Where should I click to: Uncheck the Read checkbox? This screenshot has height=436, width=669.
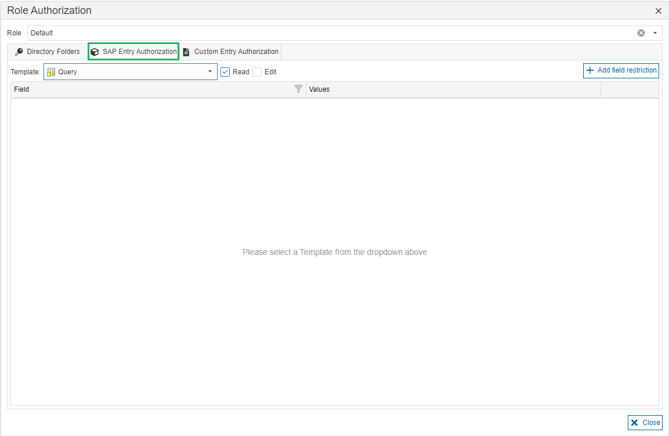[226, 72]
